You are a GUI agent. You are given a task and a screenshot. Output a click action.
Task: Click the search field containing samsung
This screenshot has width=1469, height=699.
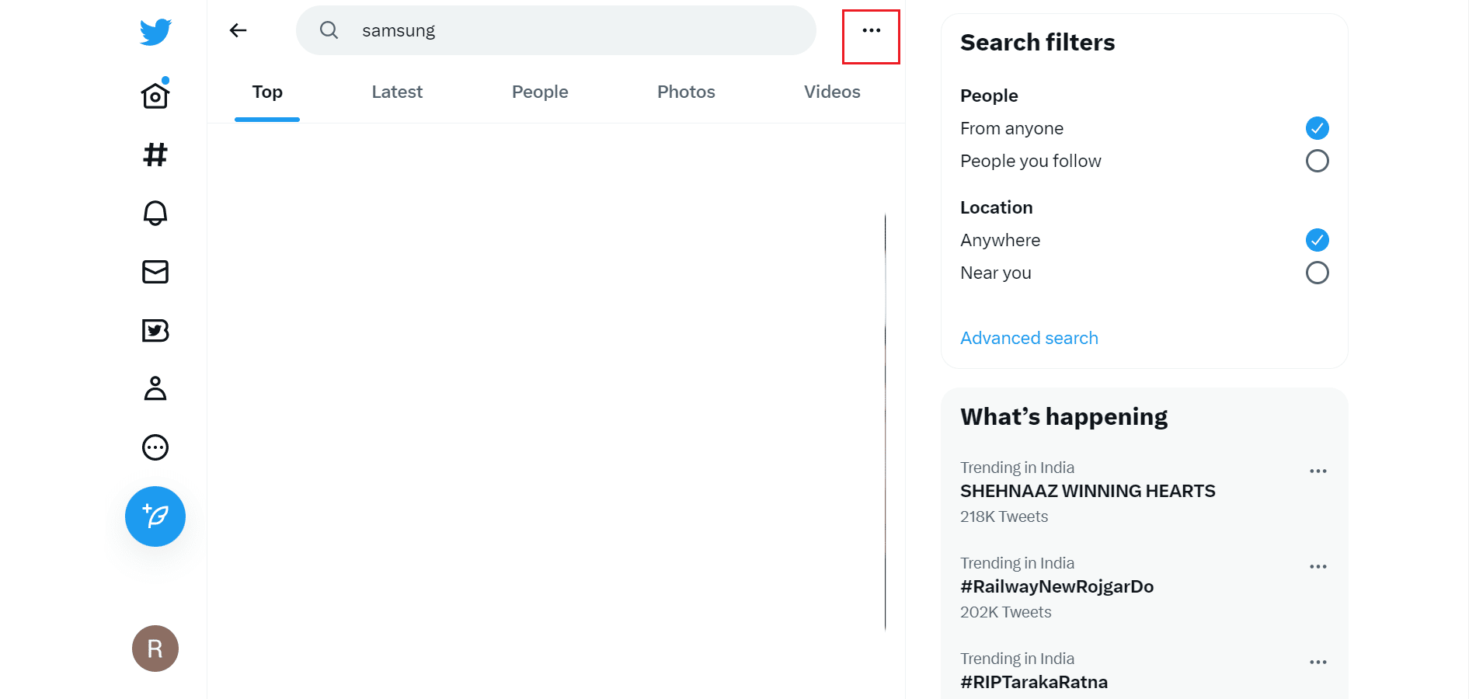coord(556,30)
